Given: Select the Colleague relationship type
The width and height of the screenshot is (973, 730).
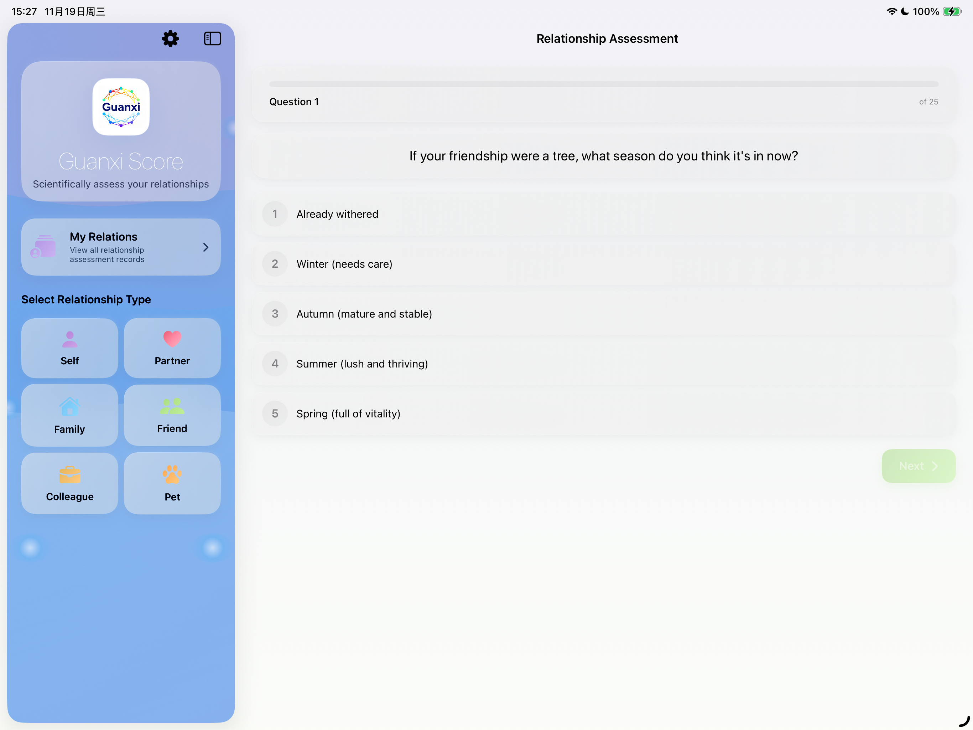Looking at the screenshot, I should 69,483.
